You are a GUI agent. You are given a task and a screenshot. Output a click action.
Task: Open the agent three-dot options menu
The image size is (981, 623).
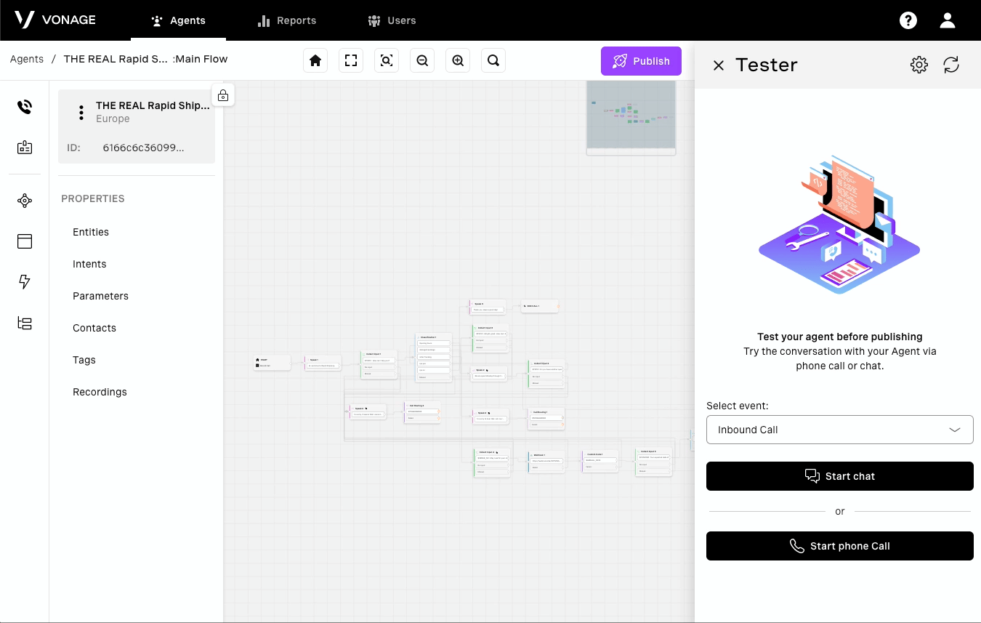click(81, 112)
